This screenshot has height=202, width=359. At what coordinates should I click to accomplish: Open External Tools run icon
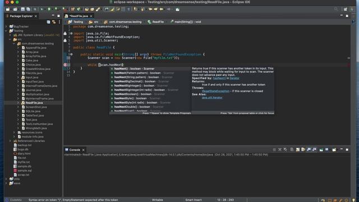pos(65,9)
